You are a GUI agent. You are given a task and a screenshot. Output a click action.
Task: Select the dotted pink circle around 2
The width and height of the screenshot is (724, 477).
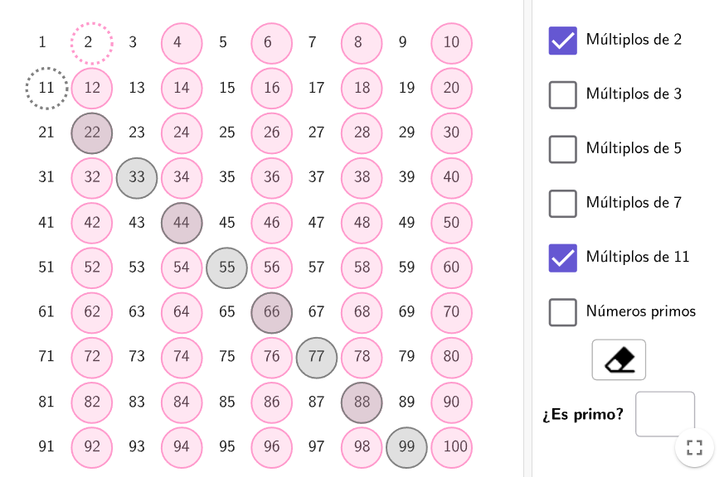92,43
